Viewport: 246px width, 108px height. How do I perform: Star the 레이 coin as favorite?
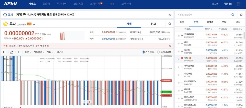179,44
